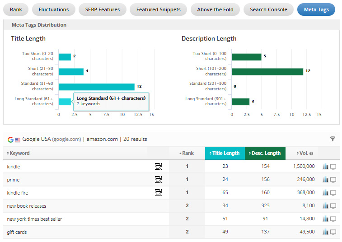Click the Vol. help question mark icon
This screenshot has width=342, height=242.
311,154
